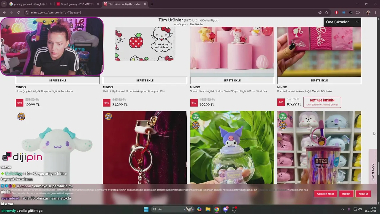Click the 'Çerezleri Yönet' cookie button
380x214 pixels.
(325, 194)
